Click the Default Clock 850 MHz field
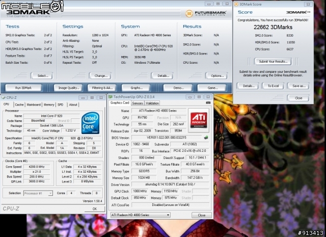The image size is (326, 237). (140, 198)
